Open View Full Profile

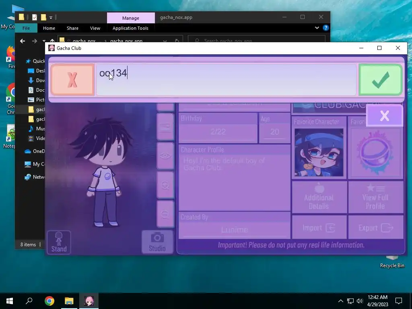click(x=375, y=197)
